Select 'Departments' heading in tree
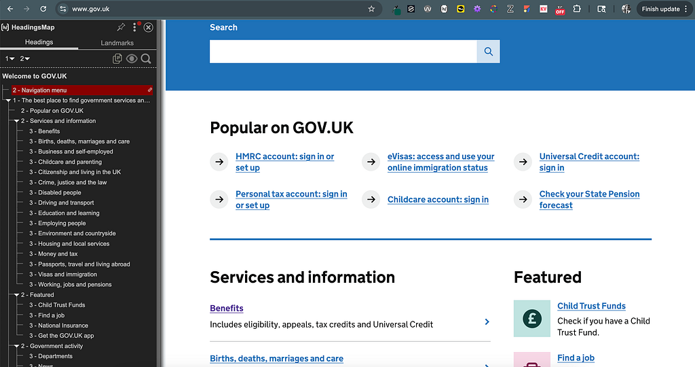This screenshot has height=367, width=695. point(50,356)
